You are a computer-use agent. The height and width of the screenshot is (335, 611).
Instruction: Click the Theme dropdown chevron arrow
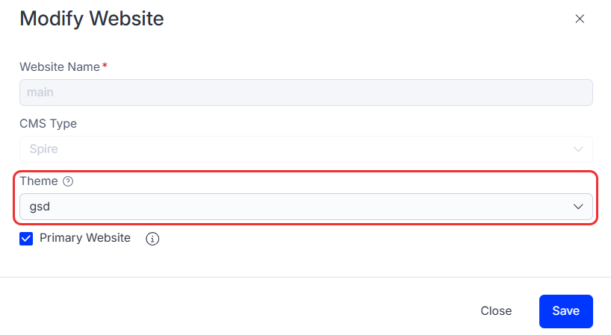point(577,207)
